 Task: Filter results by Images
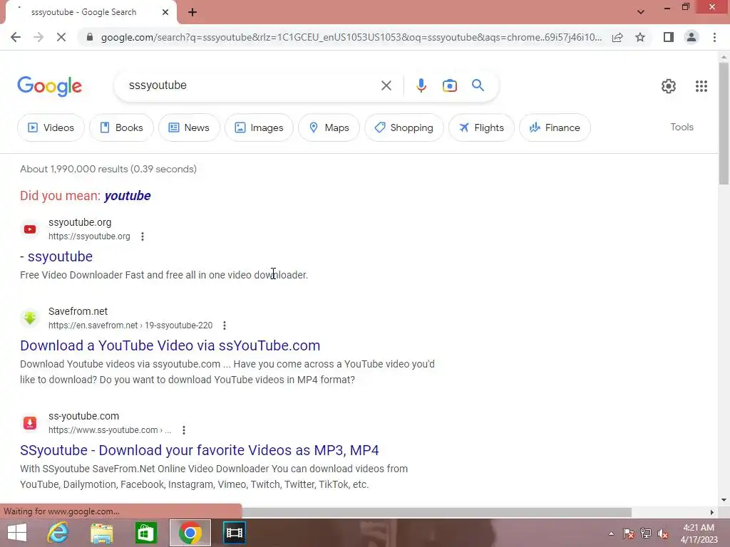pos(259,127)
